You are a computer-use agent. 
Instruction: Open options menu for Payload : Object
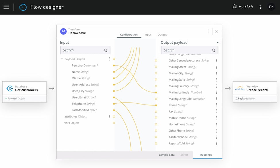(x=109, y=59)
